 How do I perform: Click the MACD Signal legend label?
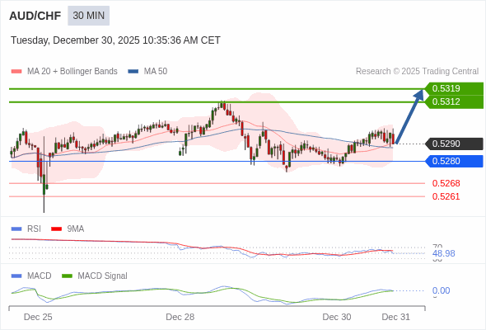pos(103,276)
